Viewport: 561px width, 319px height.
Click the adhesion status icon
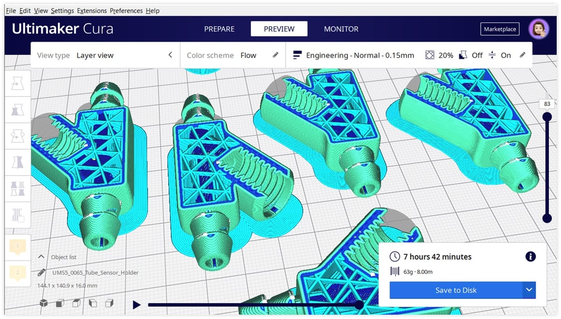[492, 55]
